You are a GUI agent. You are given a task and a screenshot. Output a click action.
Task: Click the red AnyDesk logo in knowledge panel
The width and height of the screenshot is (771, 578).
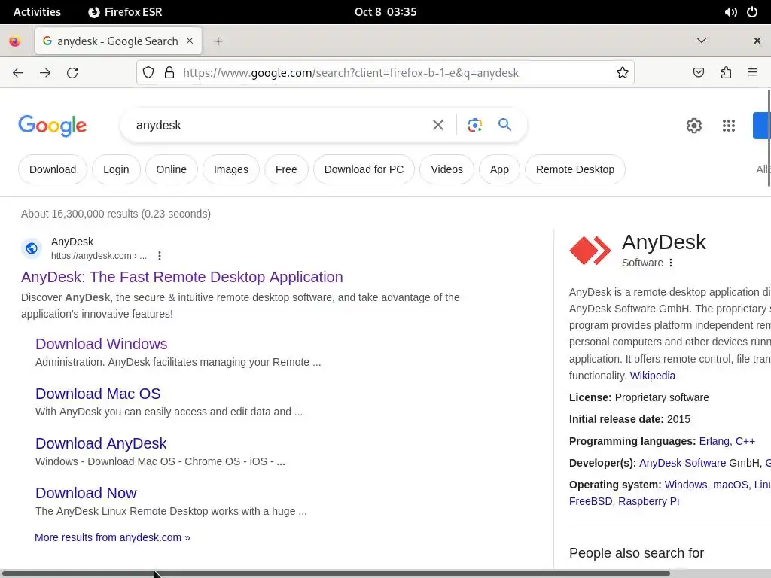click(x=590, y=250)
